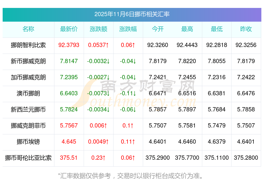Select the 涨跌幅 column header

point(128,29)
